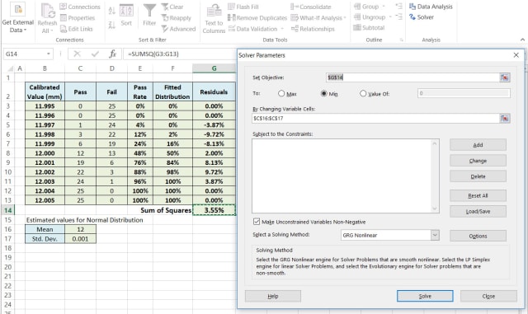Launch Data Analysis from the ribbon

[x=431, y=7]
